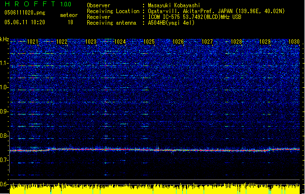Click the timestamp 05.06.11 10:20
Screen dimensions: 305x194
point(25,22)
